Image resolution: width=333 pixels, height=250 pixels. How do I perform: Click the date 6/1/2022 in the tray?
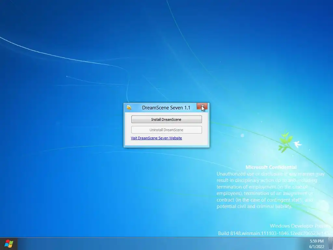click(x=316, y=247)
